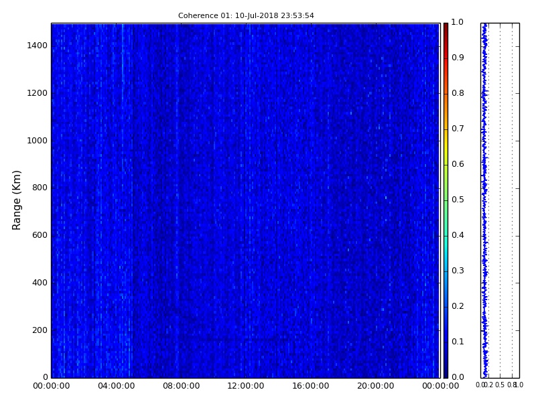536x402 pixels.
Task: Click the 1400 range tick label
Action: click(x=38, y=46)
